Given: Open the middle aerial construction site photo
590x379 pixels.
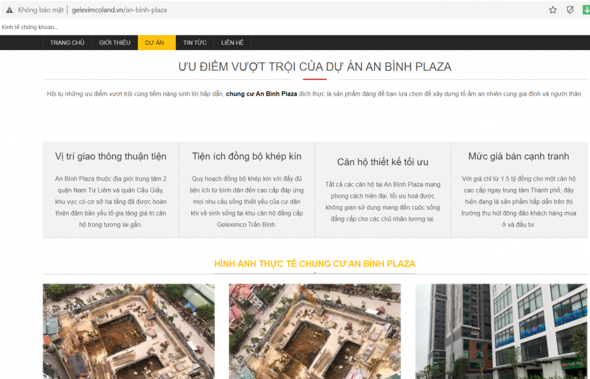Looking at the screenshot, I should click(x=315, y=331).
